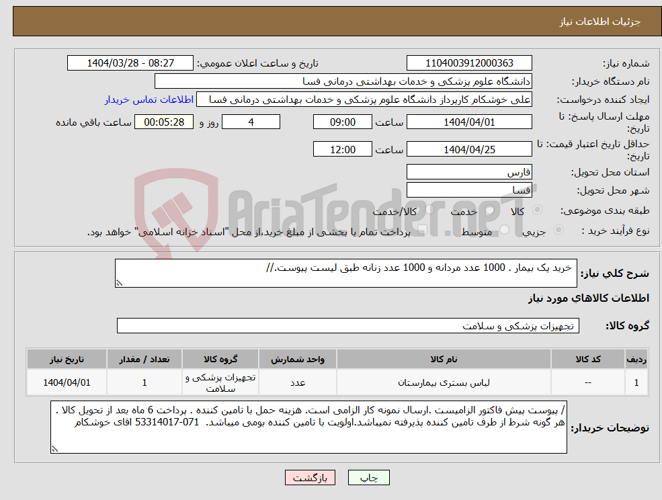Click the general need description text area

tap(345, 274)
